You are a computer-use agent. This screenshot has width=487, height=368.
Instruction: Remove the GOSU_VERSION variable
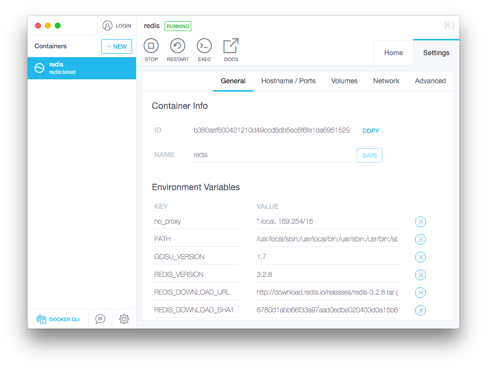tap(420, 257)
